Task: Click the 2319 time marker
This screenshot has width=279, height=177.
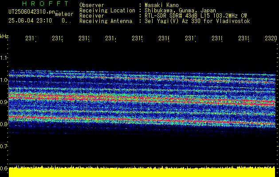Action: [244, 38]
